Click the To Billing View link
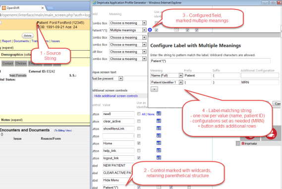Screen dimensions: 282x189 63,130
